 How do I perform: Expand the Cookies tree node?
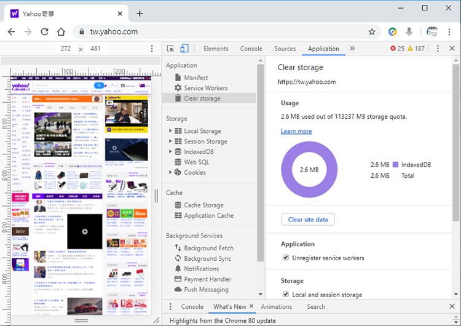click(171, 172)
